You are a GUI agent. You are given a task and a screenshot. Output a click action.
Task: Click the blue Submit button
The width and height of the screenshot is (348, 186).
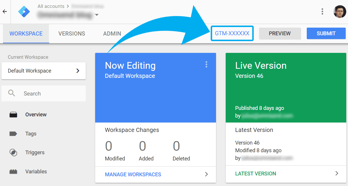pyautogui.click(x=326, y=33)
